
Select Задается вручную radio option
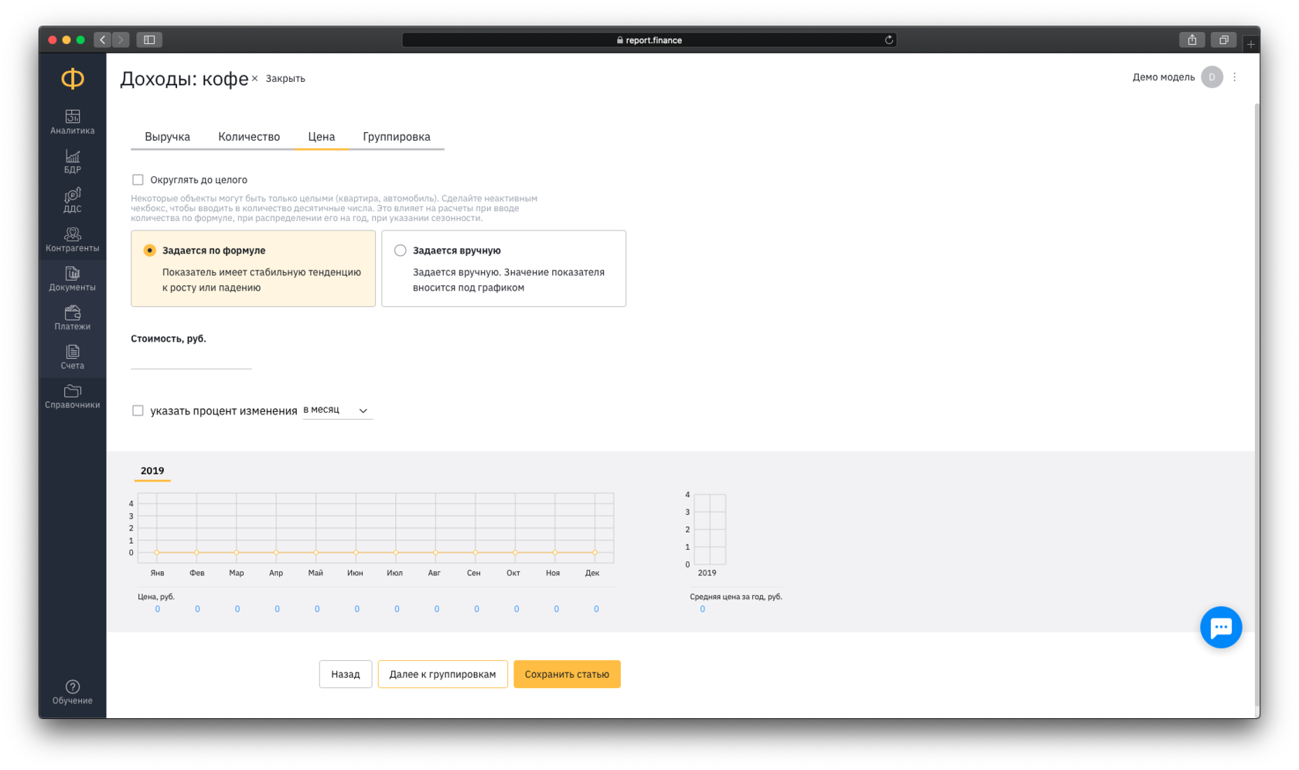[400, 250]
